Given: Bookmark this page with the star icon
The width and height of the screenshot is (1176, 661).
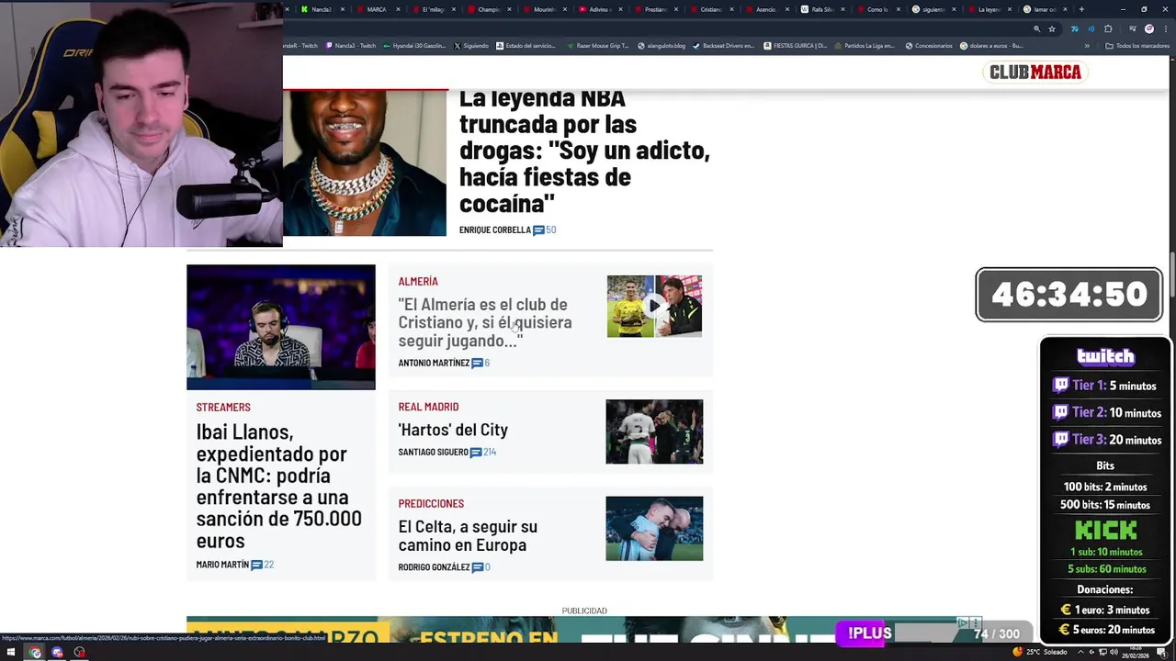Looking at the screenshot, I should (x=1052, y=28).
